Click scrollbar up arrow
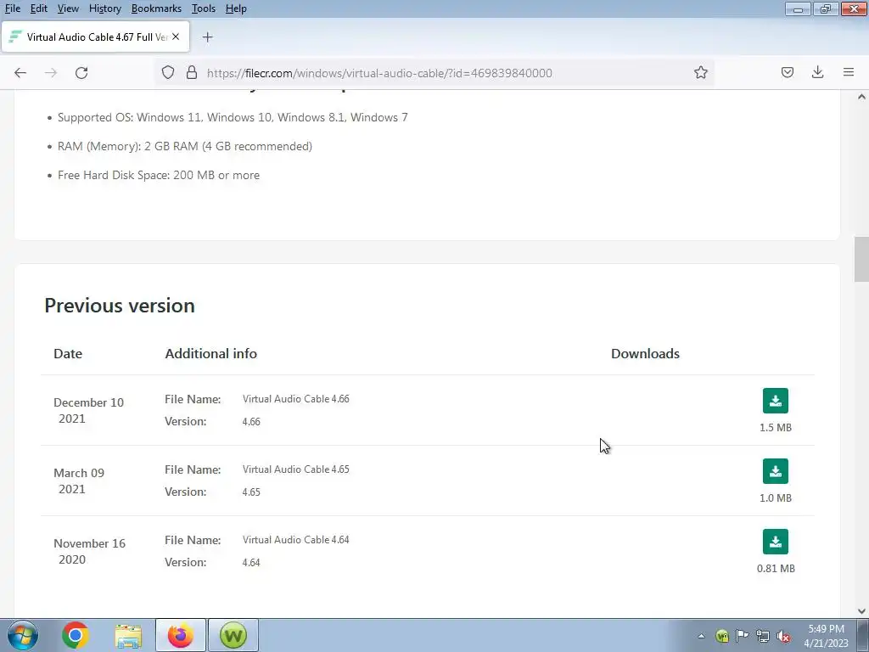 861,97
